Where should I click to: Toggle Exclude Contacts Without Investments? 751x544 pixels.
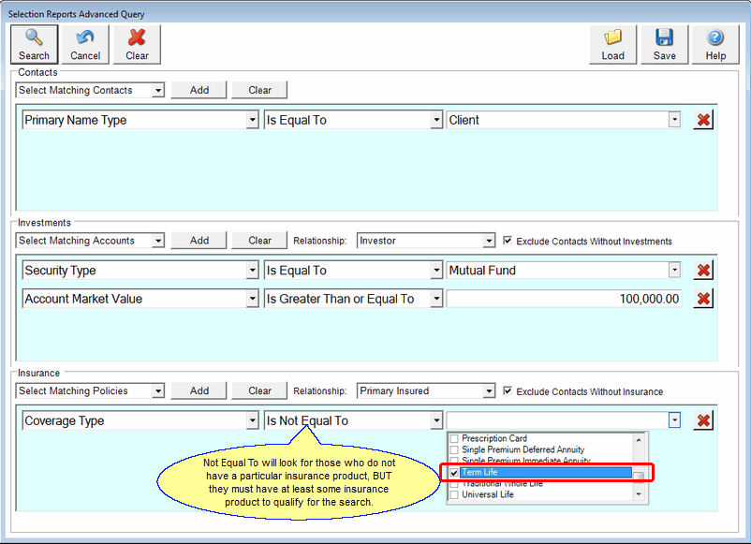pos(508,241)
